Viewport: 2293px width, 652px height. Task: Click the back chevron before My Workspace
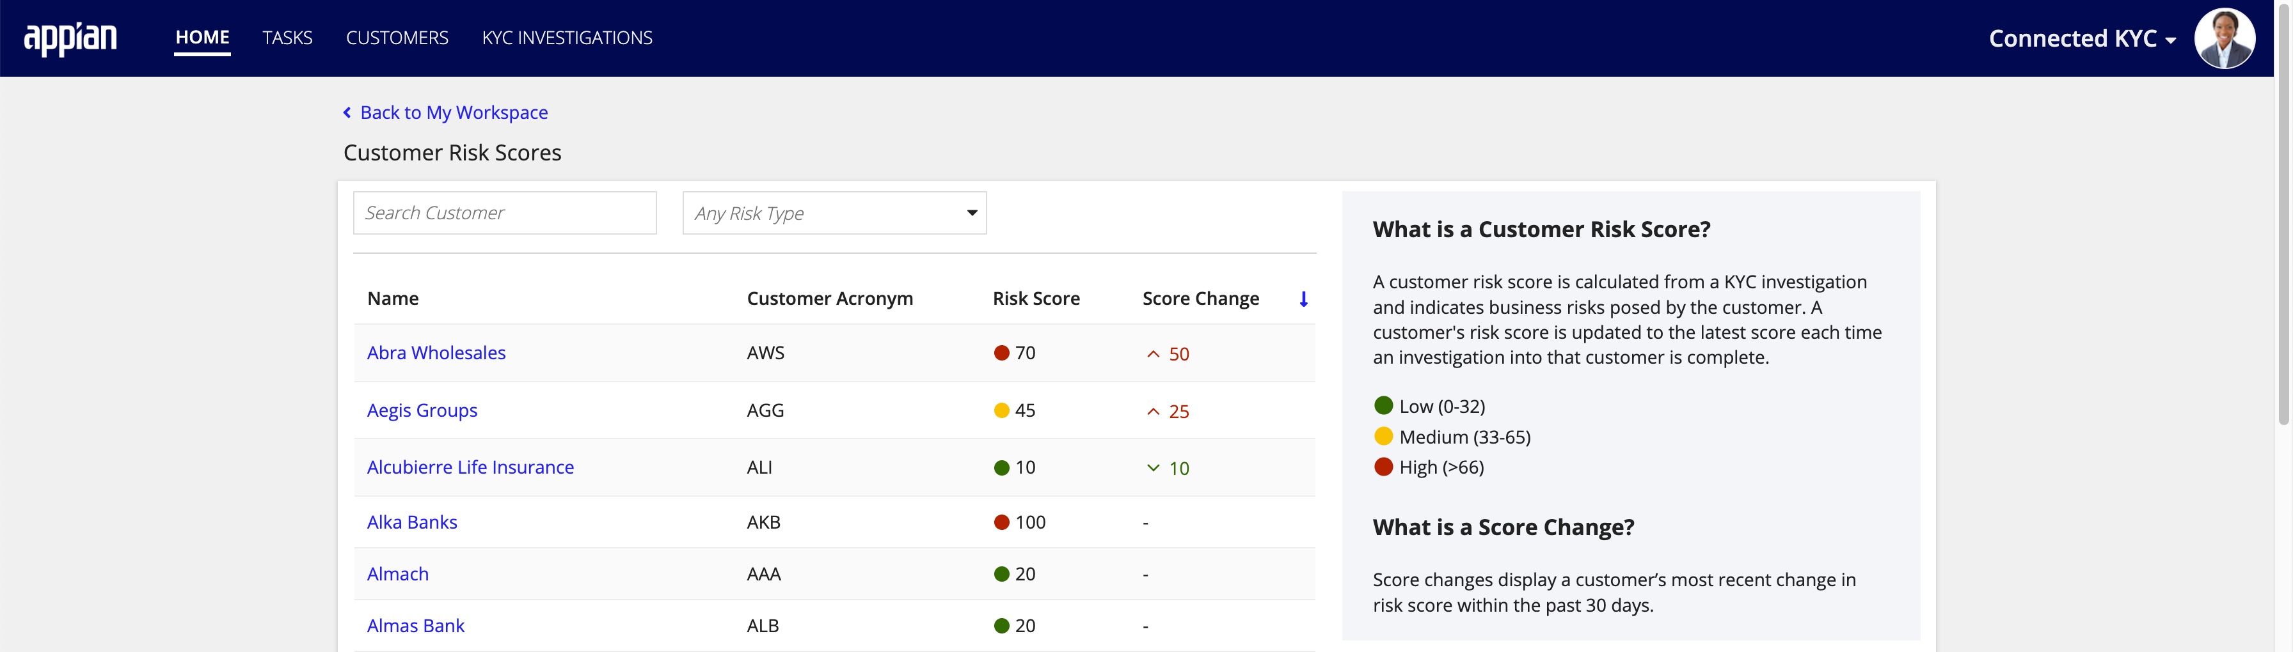tap(347, 113)
